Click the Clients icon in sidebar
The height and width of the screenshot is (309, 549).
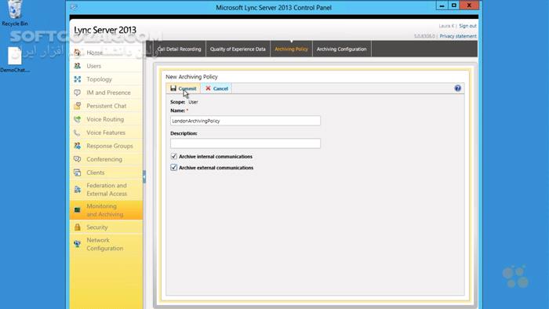78,173
